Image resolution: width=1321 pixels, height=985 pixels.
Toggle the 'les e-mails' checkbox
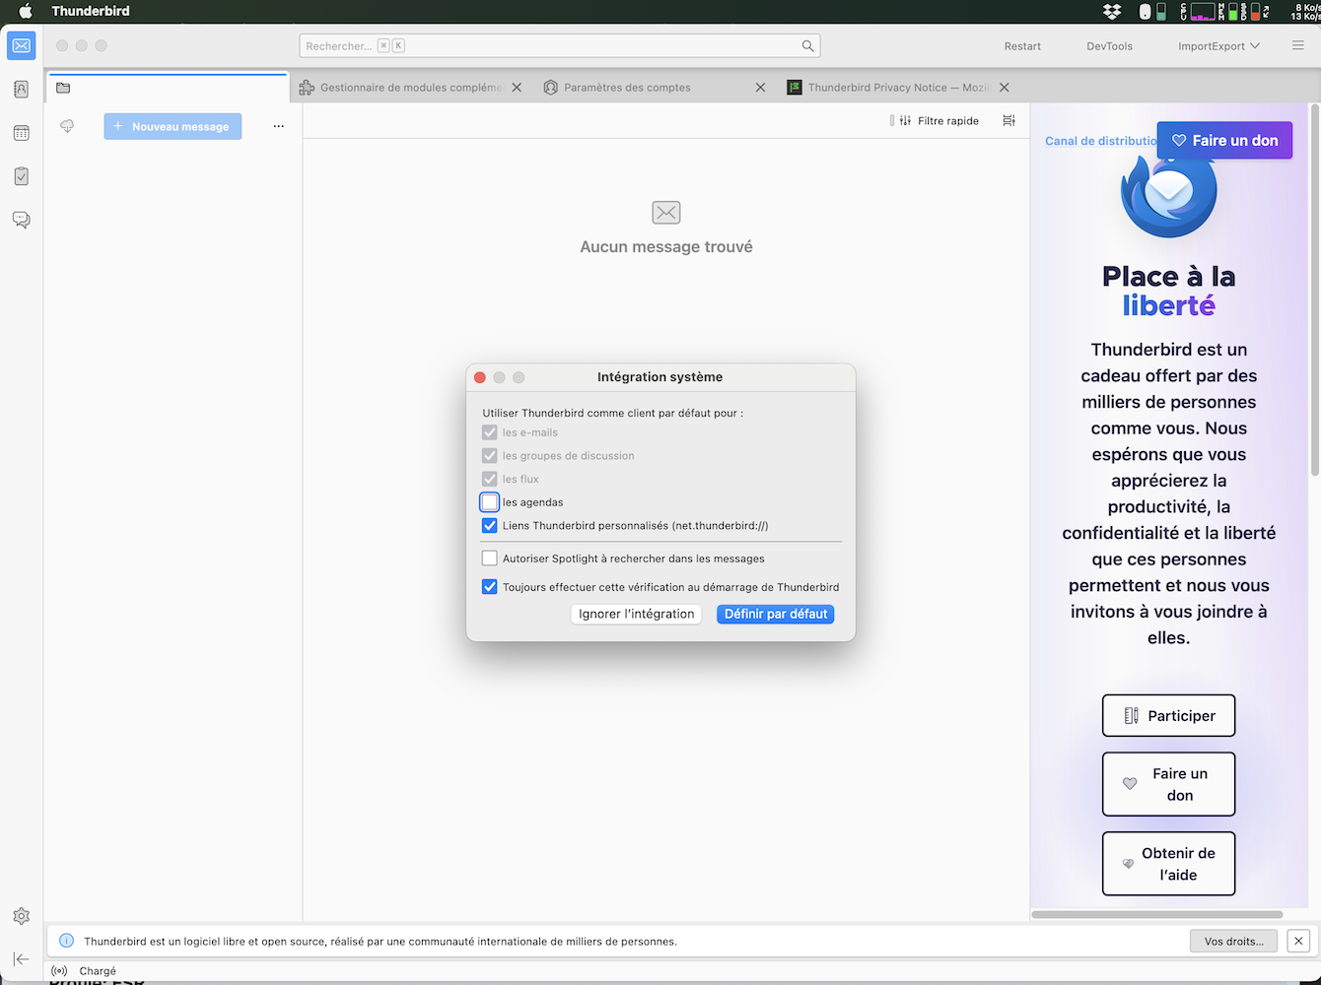click(x=490, y=432)
